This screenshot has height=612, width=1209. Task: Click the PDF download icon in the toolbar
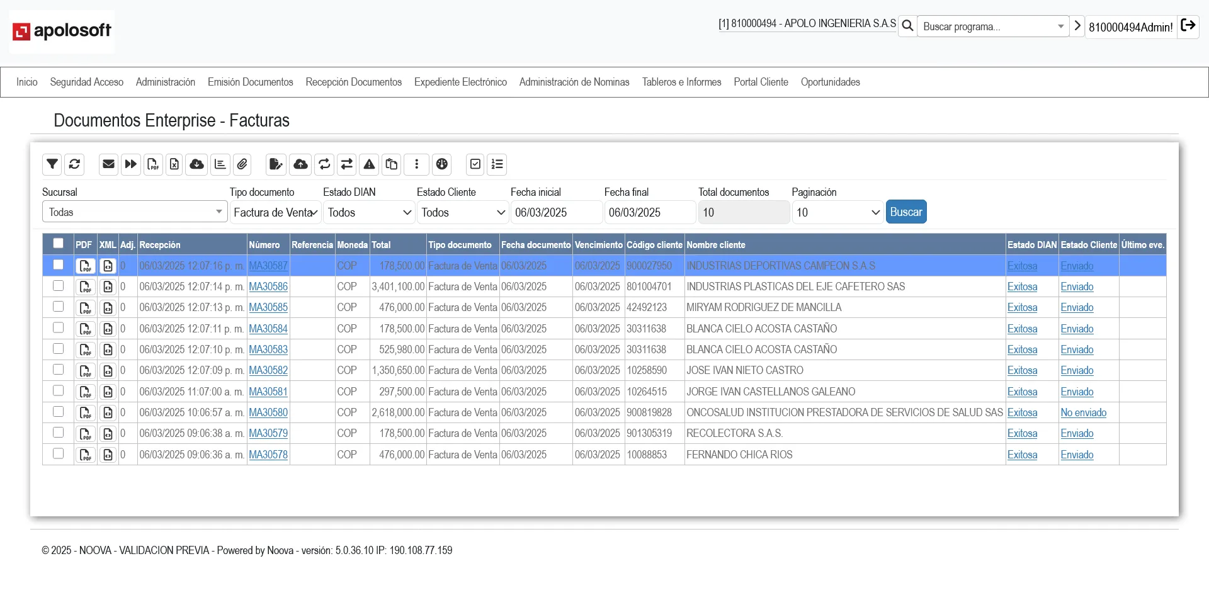coord(153,164)
